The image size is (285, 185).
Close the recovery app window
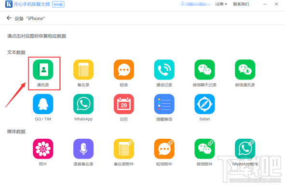[x=276, y=4]
